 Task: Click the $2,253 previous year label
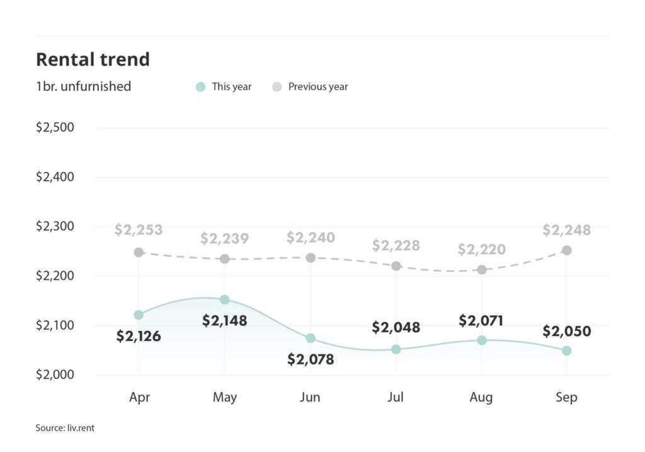[x=139, y=230]
